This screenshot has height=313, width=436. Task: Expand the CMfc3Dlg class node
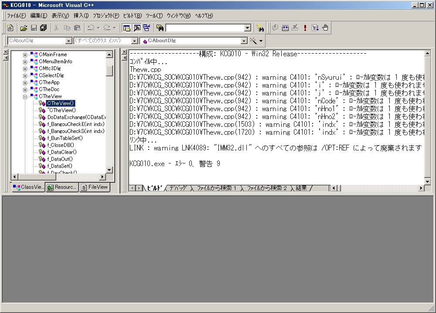point(25,69)
